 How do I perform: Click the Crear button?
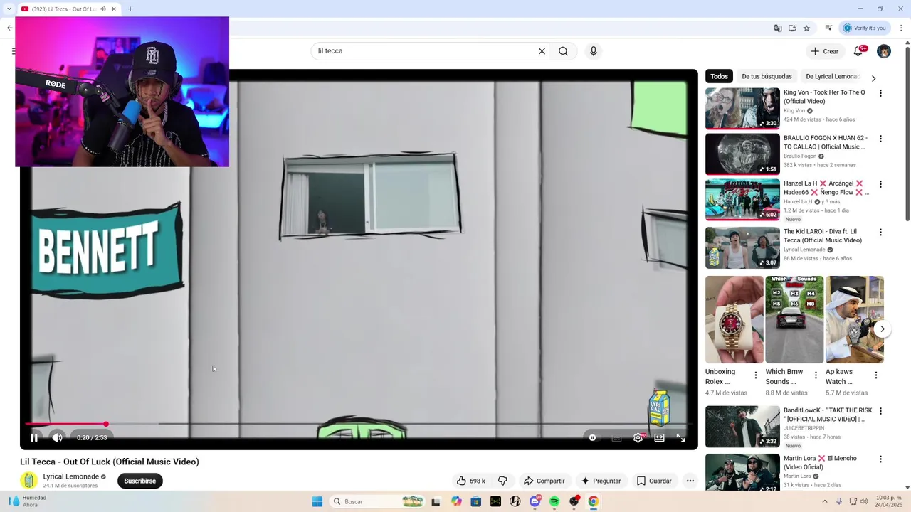tap(824, 51)
